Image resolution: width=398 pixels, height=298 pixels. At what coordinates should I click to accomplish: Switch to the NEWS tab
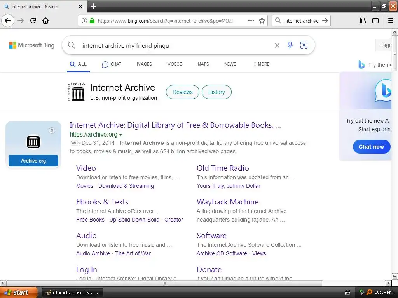tap(230, 64)
